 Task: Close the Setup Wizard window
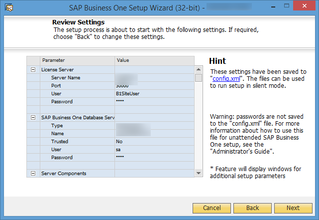[x=305, y=5]
